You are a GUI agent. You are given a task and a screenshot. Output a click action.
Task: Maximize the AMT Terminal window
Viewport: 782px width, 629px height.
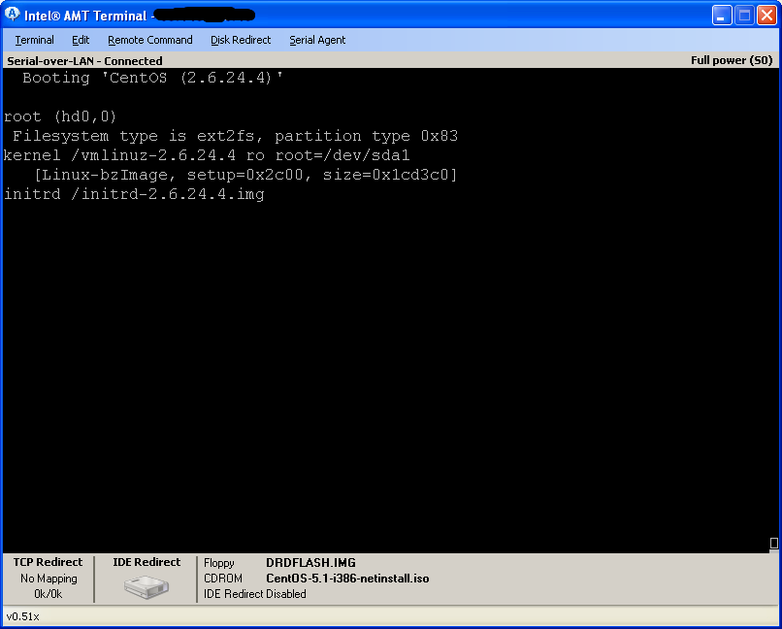tap(744, 16)
